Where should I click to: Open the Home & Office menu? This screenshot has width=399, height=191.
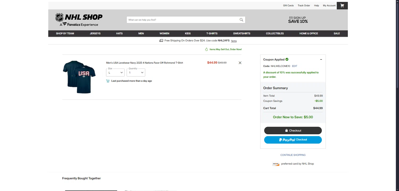pyautogui.click(x=309, y=33)
